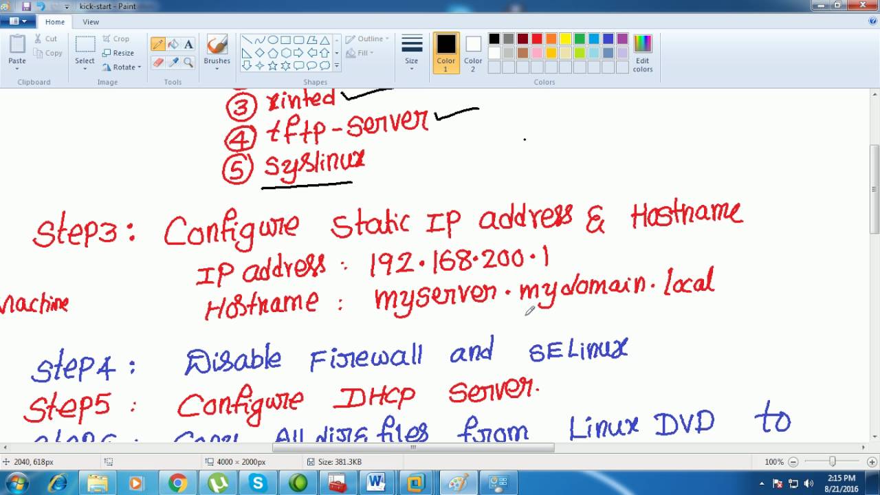Select the Fill with color bucket tool
880x495 pixels.
point(173,44)
